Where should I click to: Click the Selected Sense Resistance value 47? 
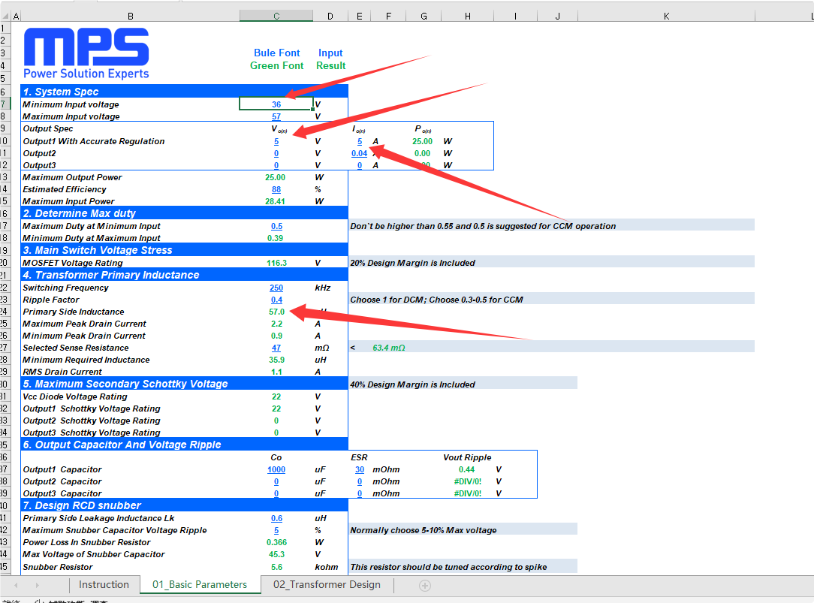pyautogui.click(x=276, y=348)
